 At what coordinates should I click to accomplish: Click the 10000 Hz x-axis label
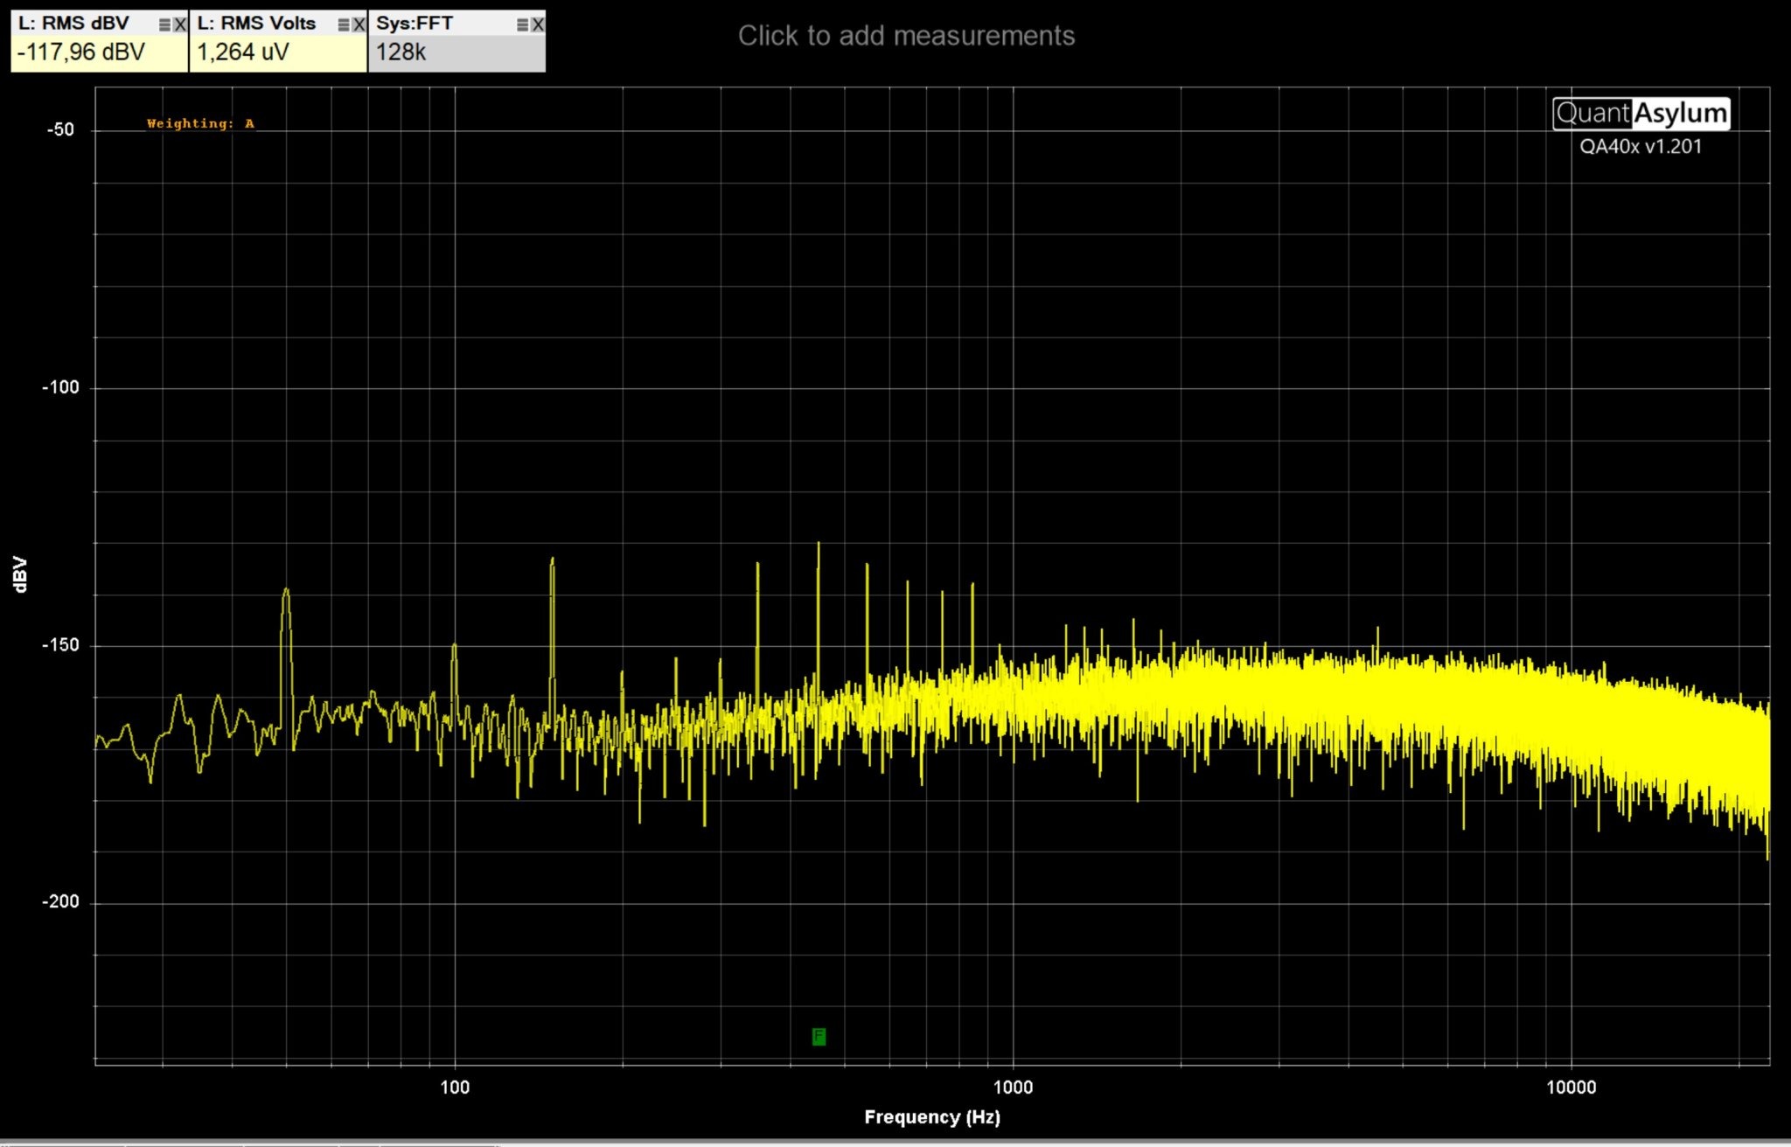pyautogui.click(x=1571, y=1087)
